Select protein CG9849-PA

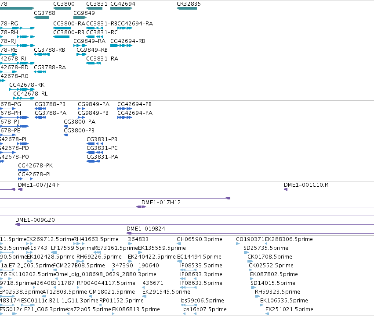[81, 109]
